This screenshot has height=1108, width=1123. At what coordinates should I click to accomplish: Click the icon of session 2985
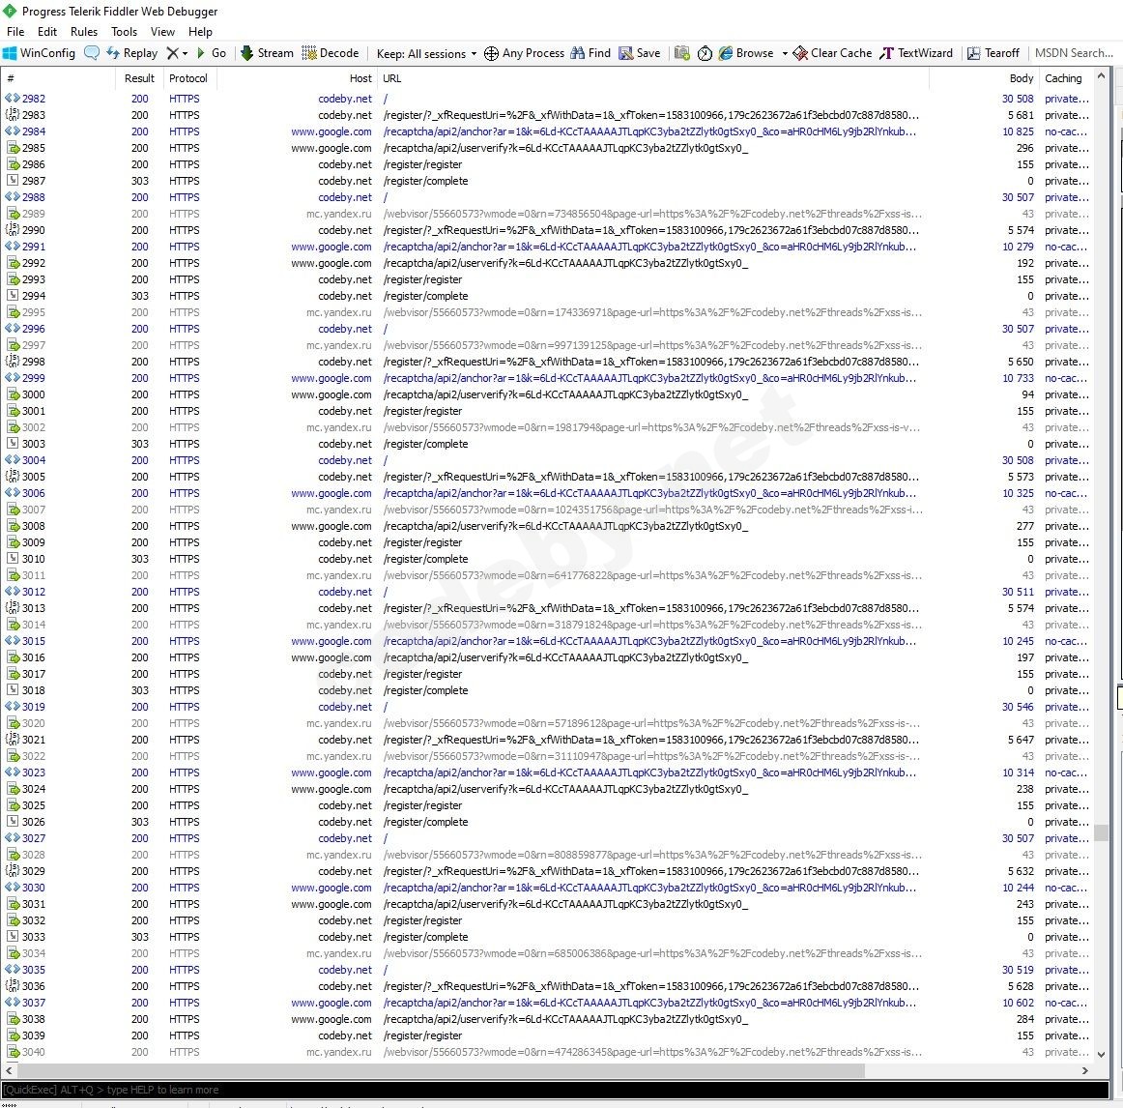point(13,148)
